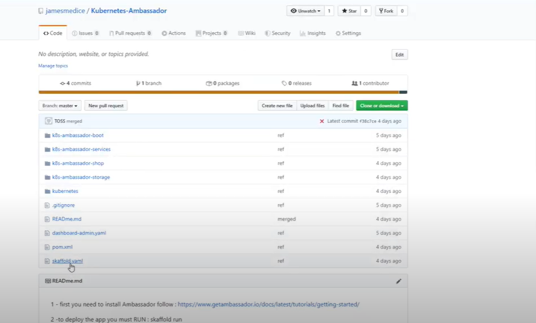Open jamesmedice user profile link
Image resolution: width=536 pixels, height=323 pixels.
(65, 11)
